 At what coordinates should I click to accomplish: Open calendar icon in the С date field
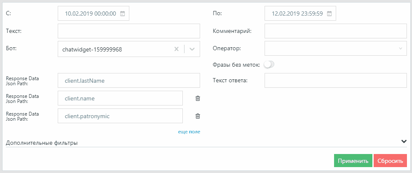coord(123,14)
